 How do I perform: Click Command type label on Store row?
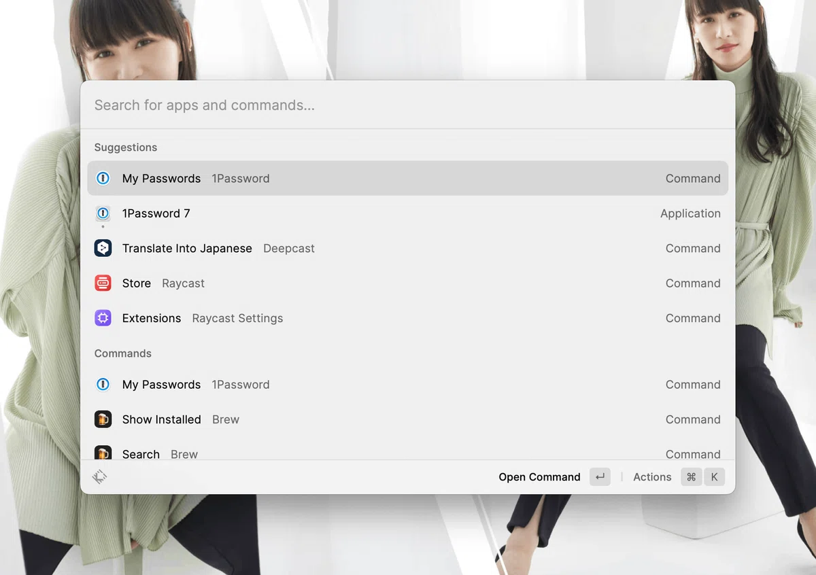click(x=693, y=283)
